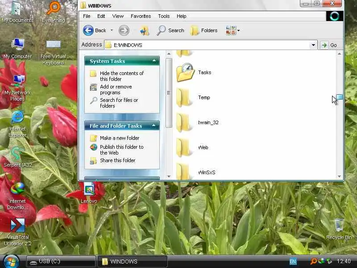Screen dimensions: 357x268
Task: Open the Tasks folder icon
Action: point(185,72)
